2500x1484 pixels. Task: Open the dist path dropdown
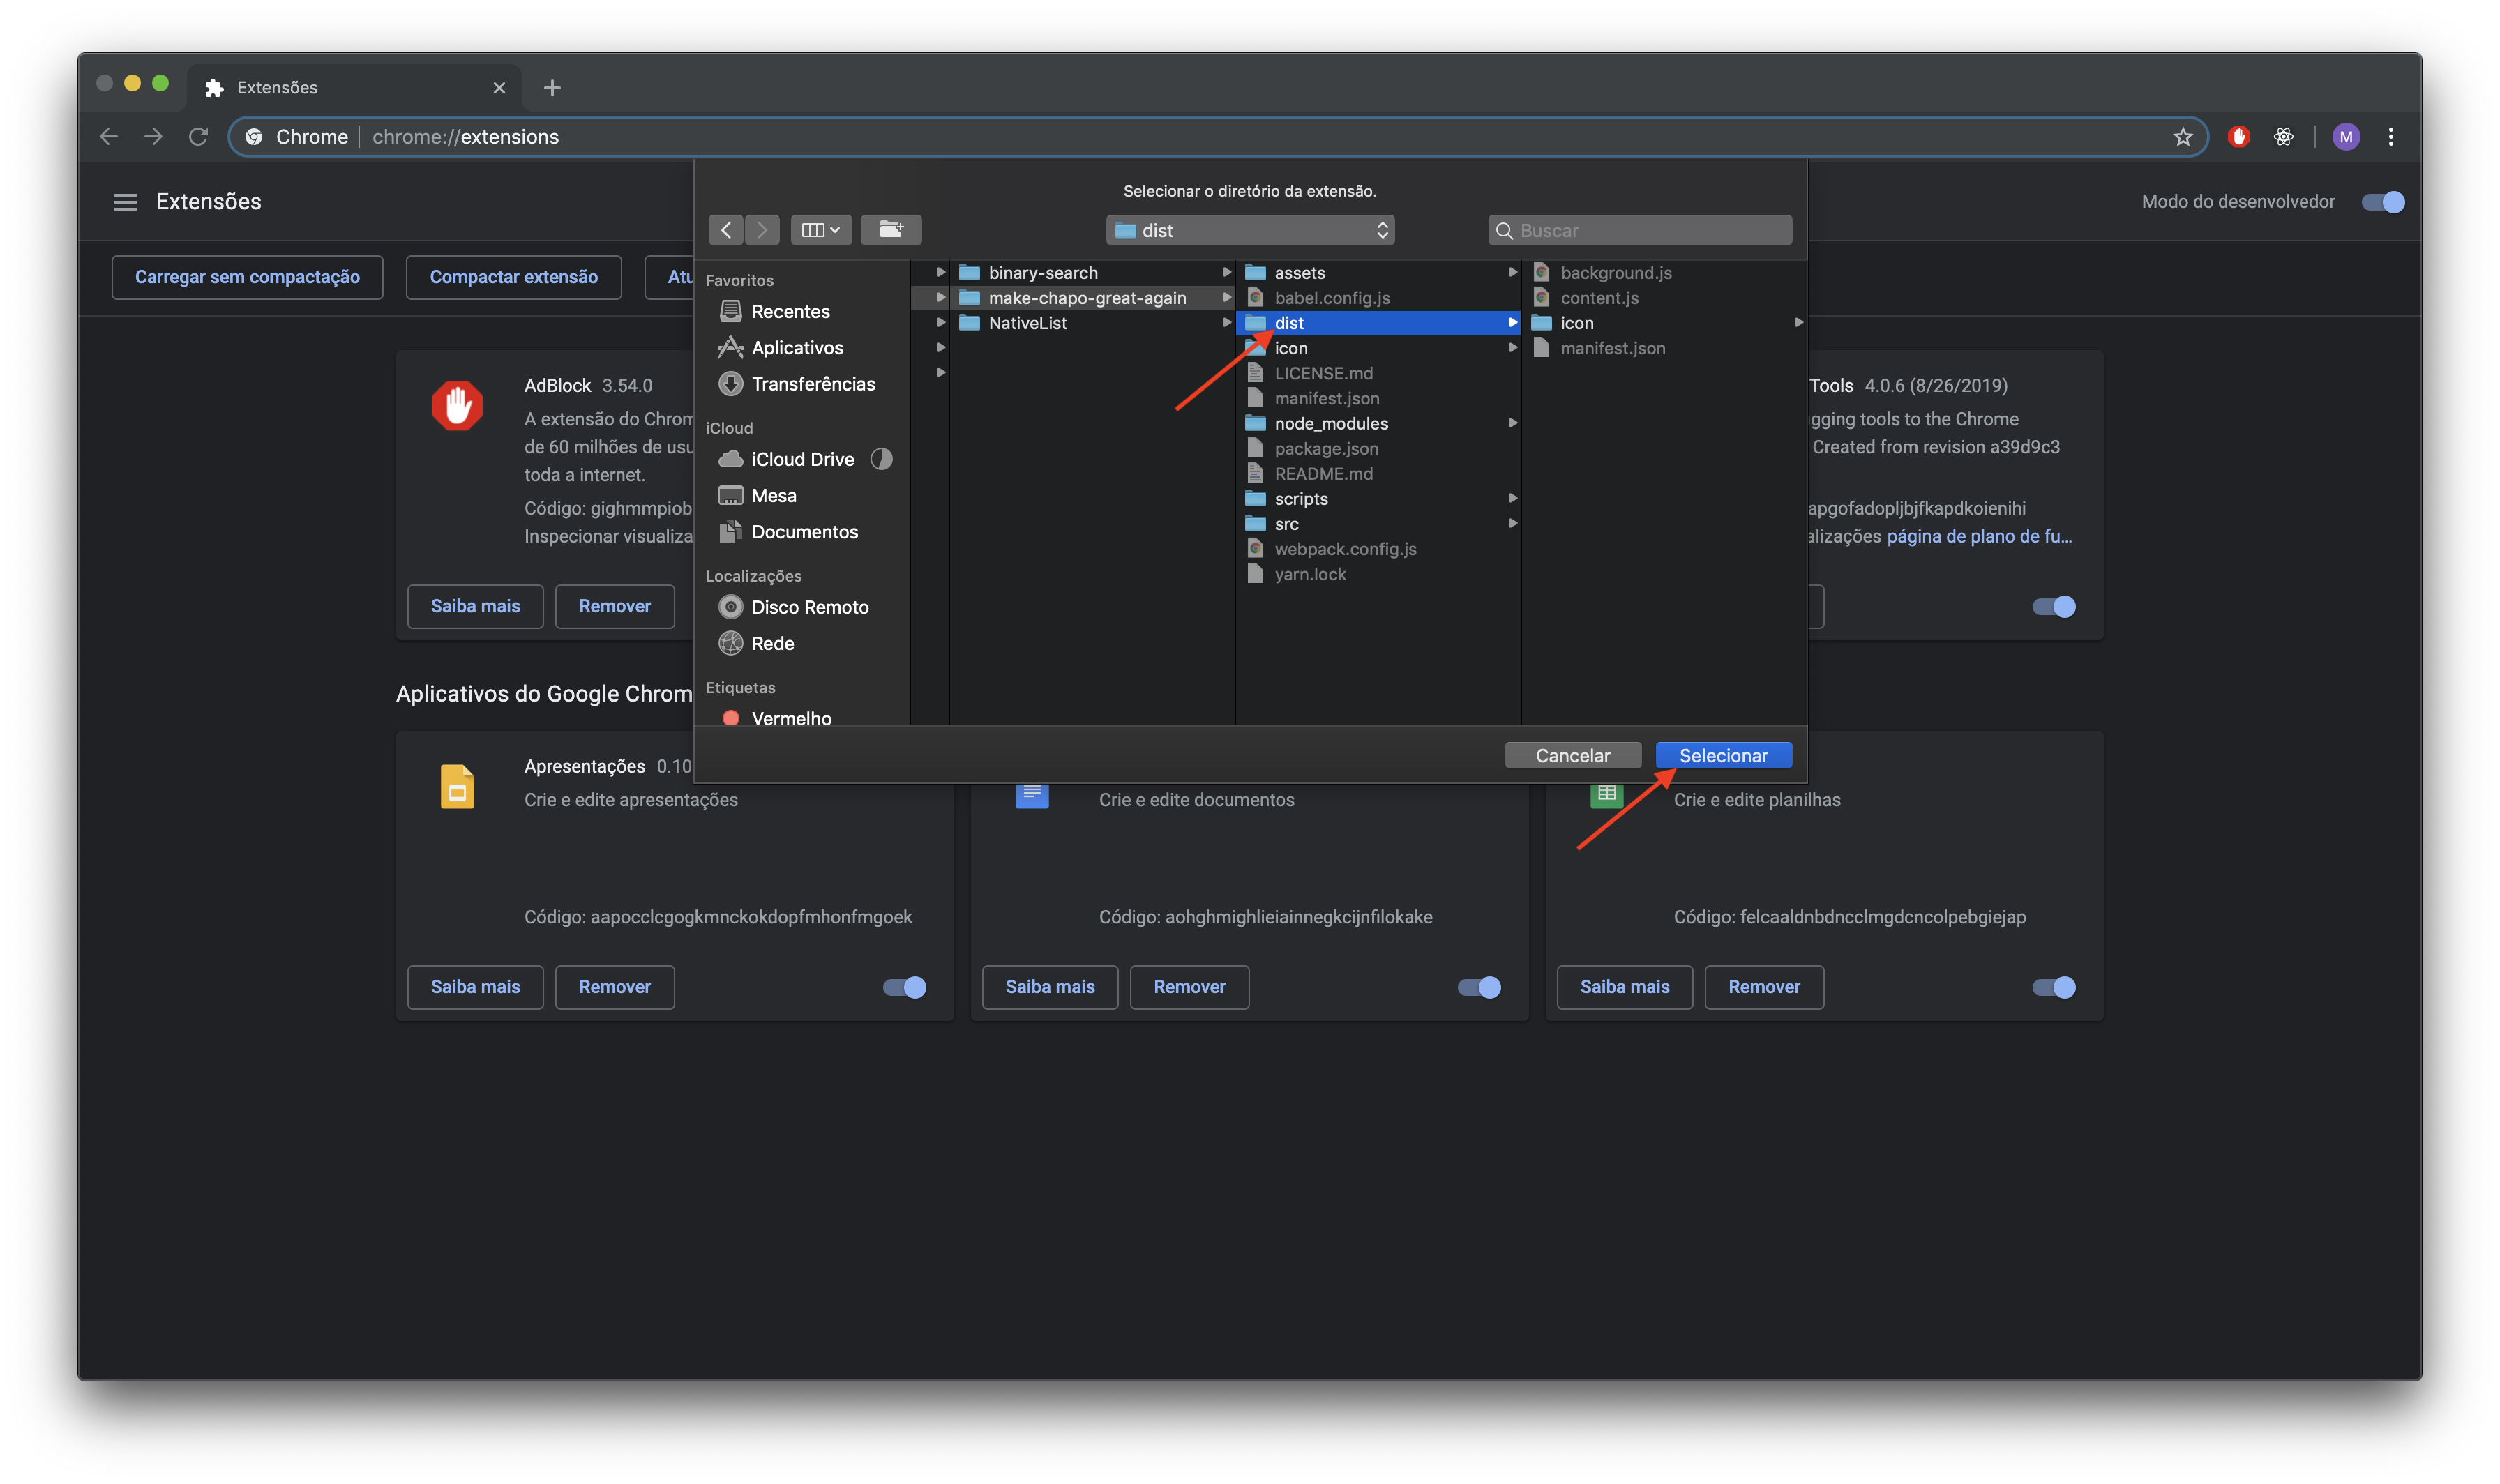pyautogui.click(x=1250, y=230)
